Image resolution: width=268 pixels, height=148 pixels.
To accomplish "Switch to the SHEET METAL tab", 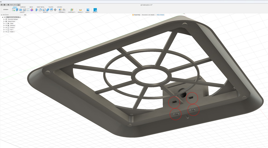I will pos(40,7).
